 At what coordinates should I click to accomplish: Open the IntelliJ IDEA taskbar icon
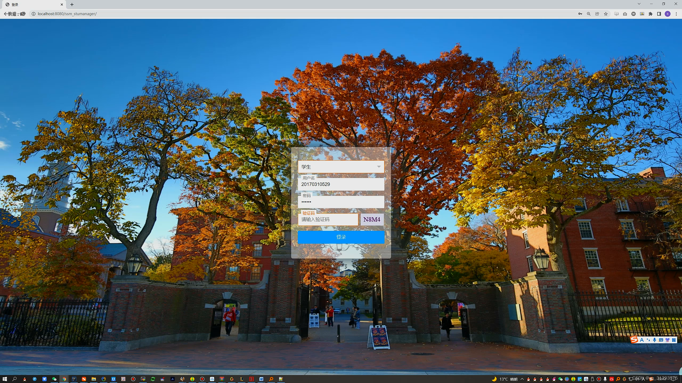(74, 379)
